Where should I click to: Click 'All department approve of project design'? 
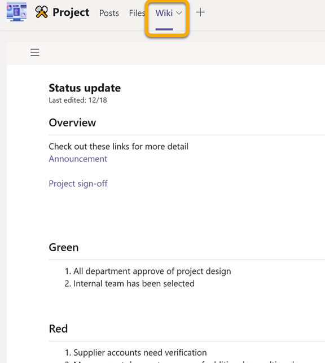pos(152,271)
